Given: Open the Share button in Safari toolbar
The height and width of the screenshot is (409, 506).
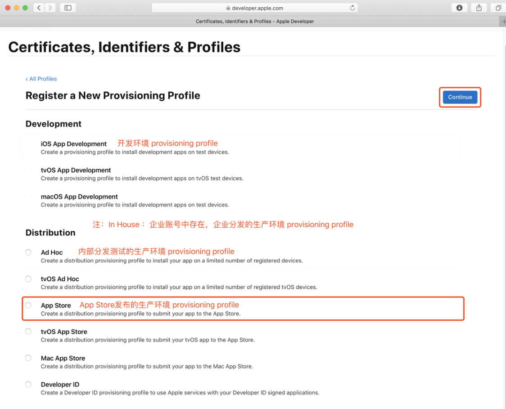Looking at the screenshot, I should (479, 8).
